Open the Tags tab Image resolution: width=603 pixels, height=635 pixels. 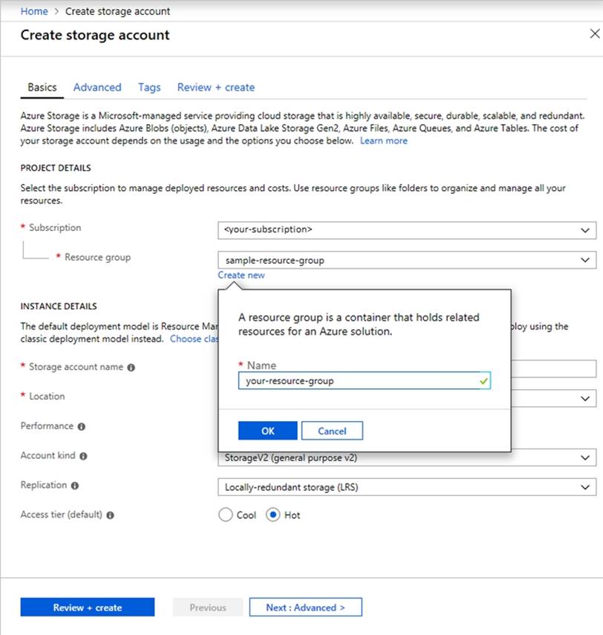pyautogui.click(x=149, y=87)
